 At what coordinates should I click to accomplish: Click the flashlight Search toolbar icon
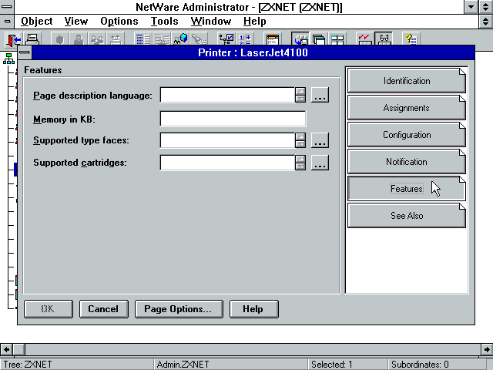pos(200,39)
